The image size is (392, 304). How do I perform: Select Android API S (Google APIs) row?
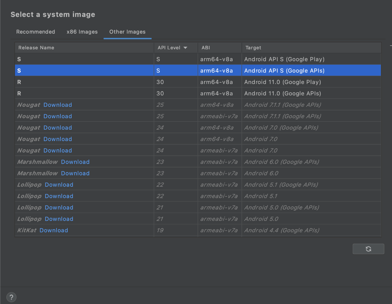coord(198,71)
